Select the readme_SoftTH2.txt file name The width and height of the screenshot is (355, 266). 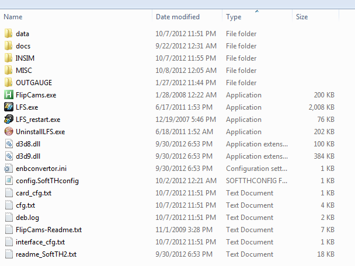coord(46,254)
